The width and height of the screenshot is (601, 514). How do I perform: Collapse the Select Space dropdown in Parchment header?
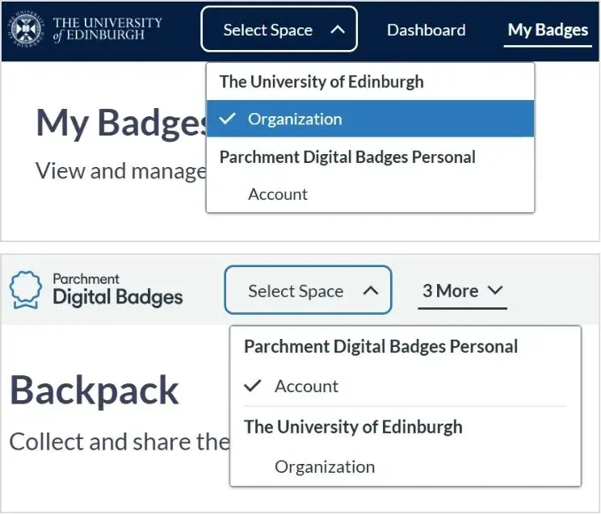(x=308, y=290)
